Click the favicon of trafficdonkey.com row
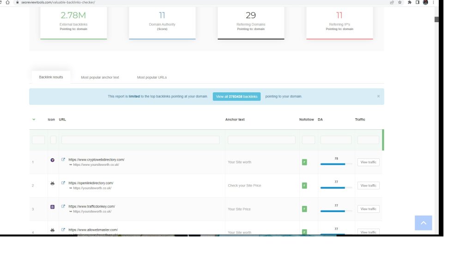Screen dimensions: 473x266 coord(53,207)
